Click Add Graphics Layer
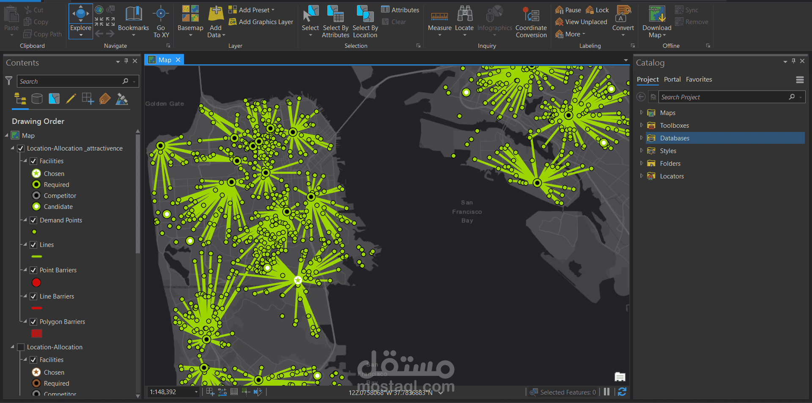 coord(261,22)
